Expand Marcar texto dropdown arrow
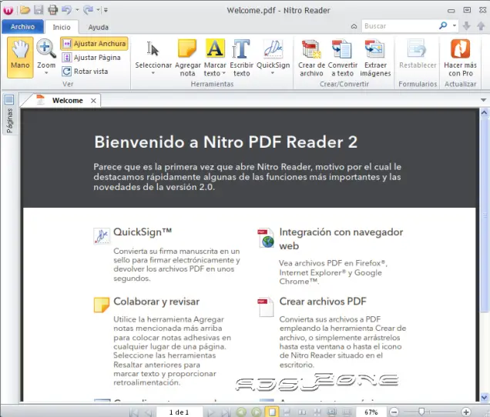This screenshot has width=490, height=417. pyautogui.click(x=223, y=73)
